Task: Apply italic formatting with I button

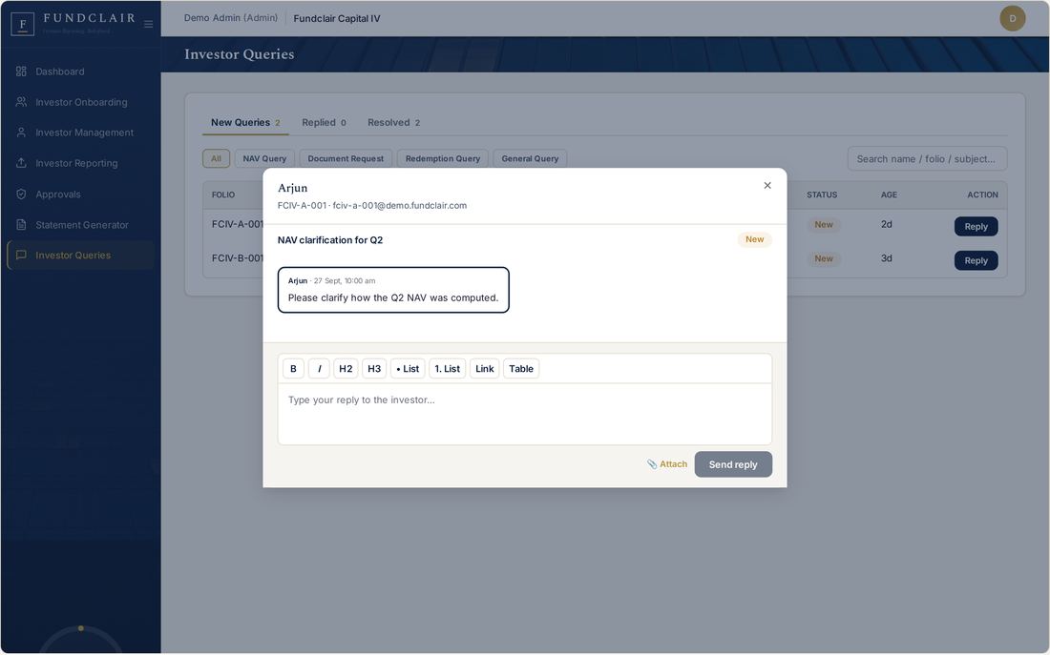Action: pyautogui.click(x=319, y=369)
